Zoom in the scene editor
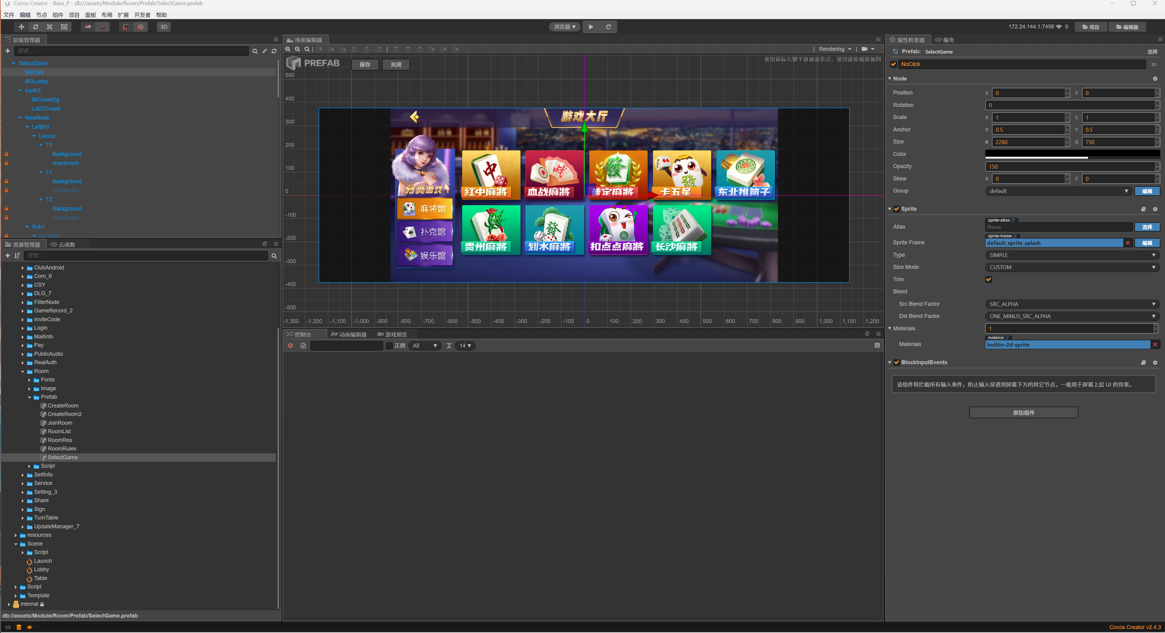 point(288,49)
